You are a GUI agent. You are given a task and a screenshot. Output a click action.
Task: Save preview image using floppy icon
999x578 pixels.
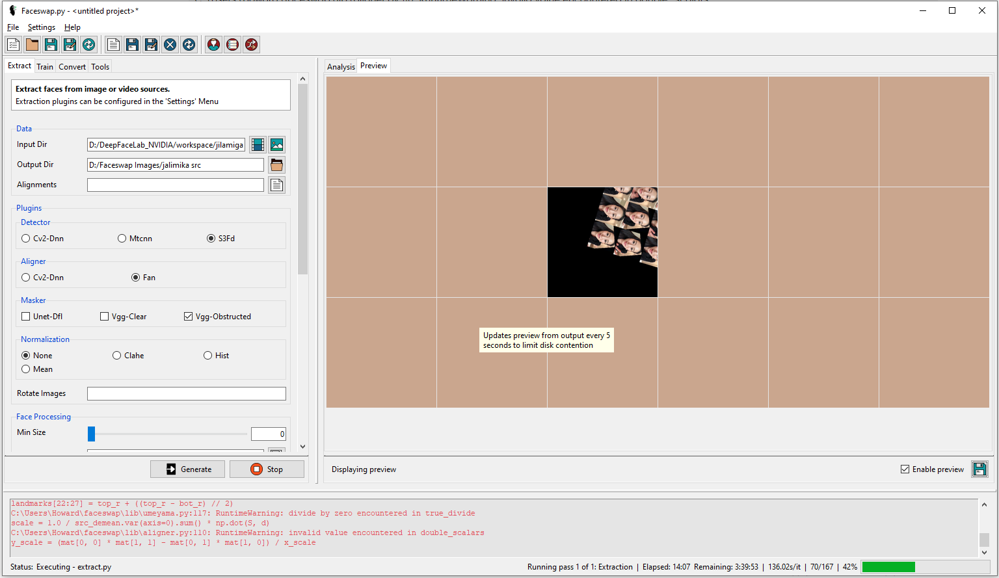979,469
